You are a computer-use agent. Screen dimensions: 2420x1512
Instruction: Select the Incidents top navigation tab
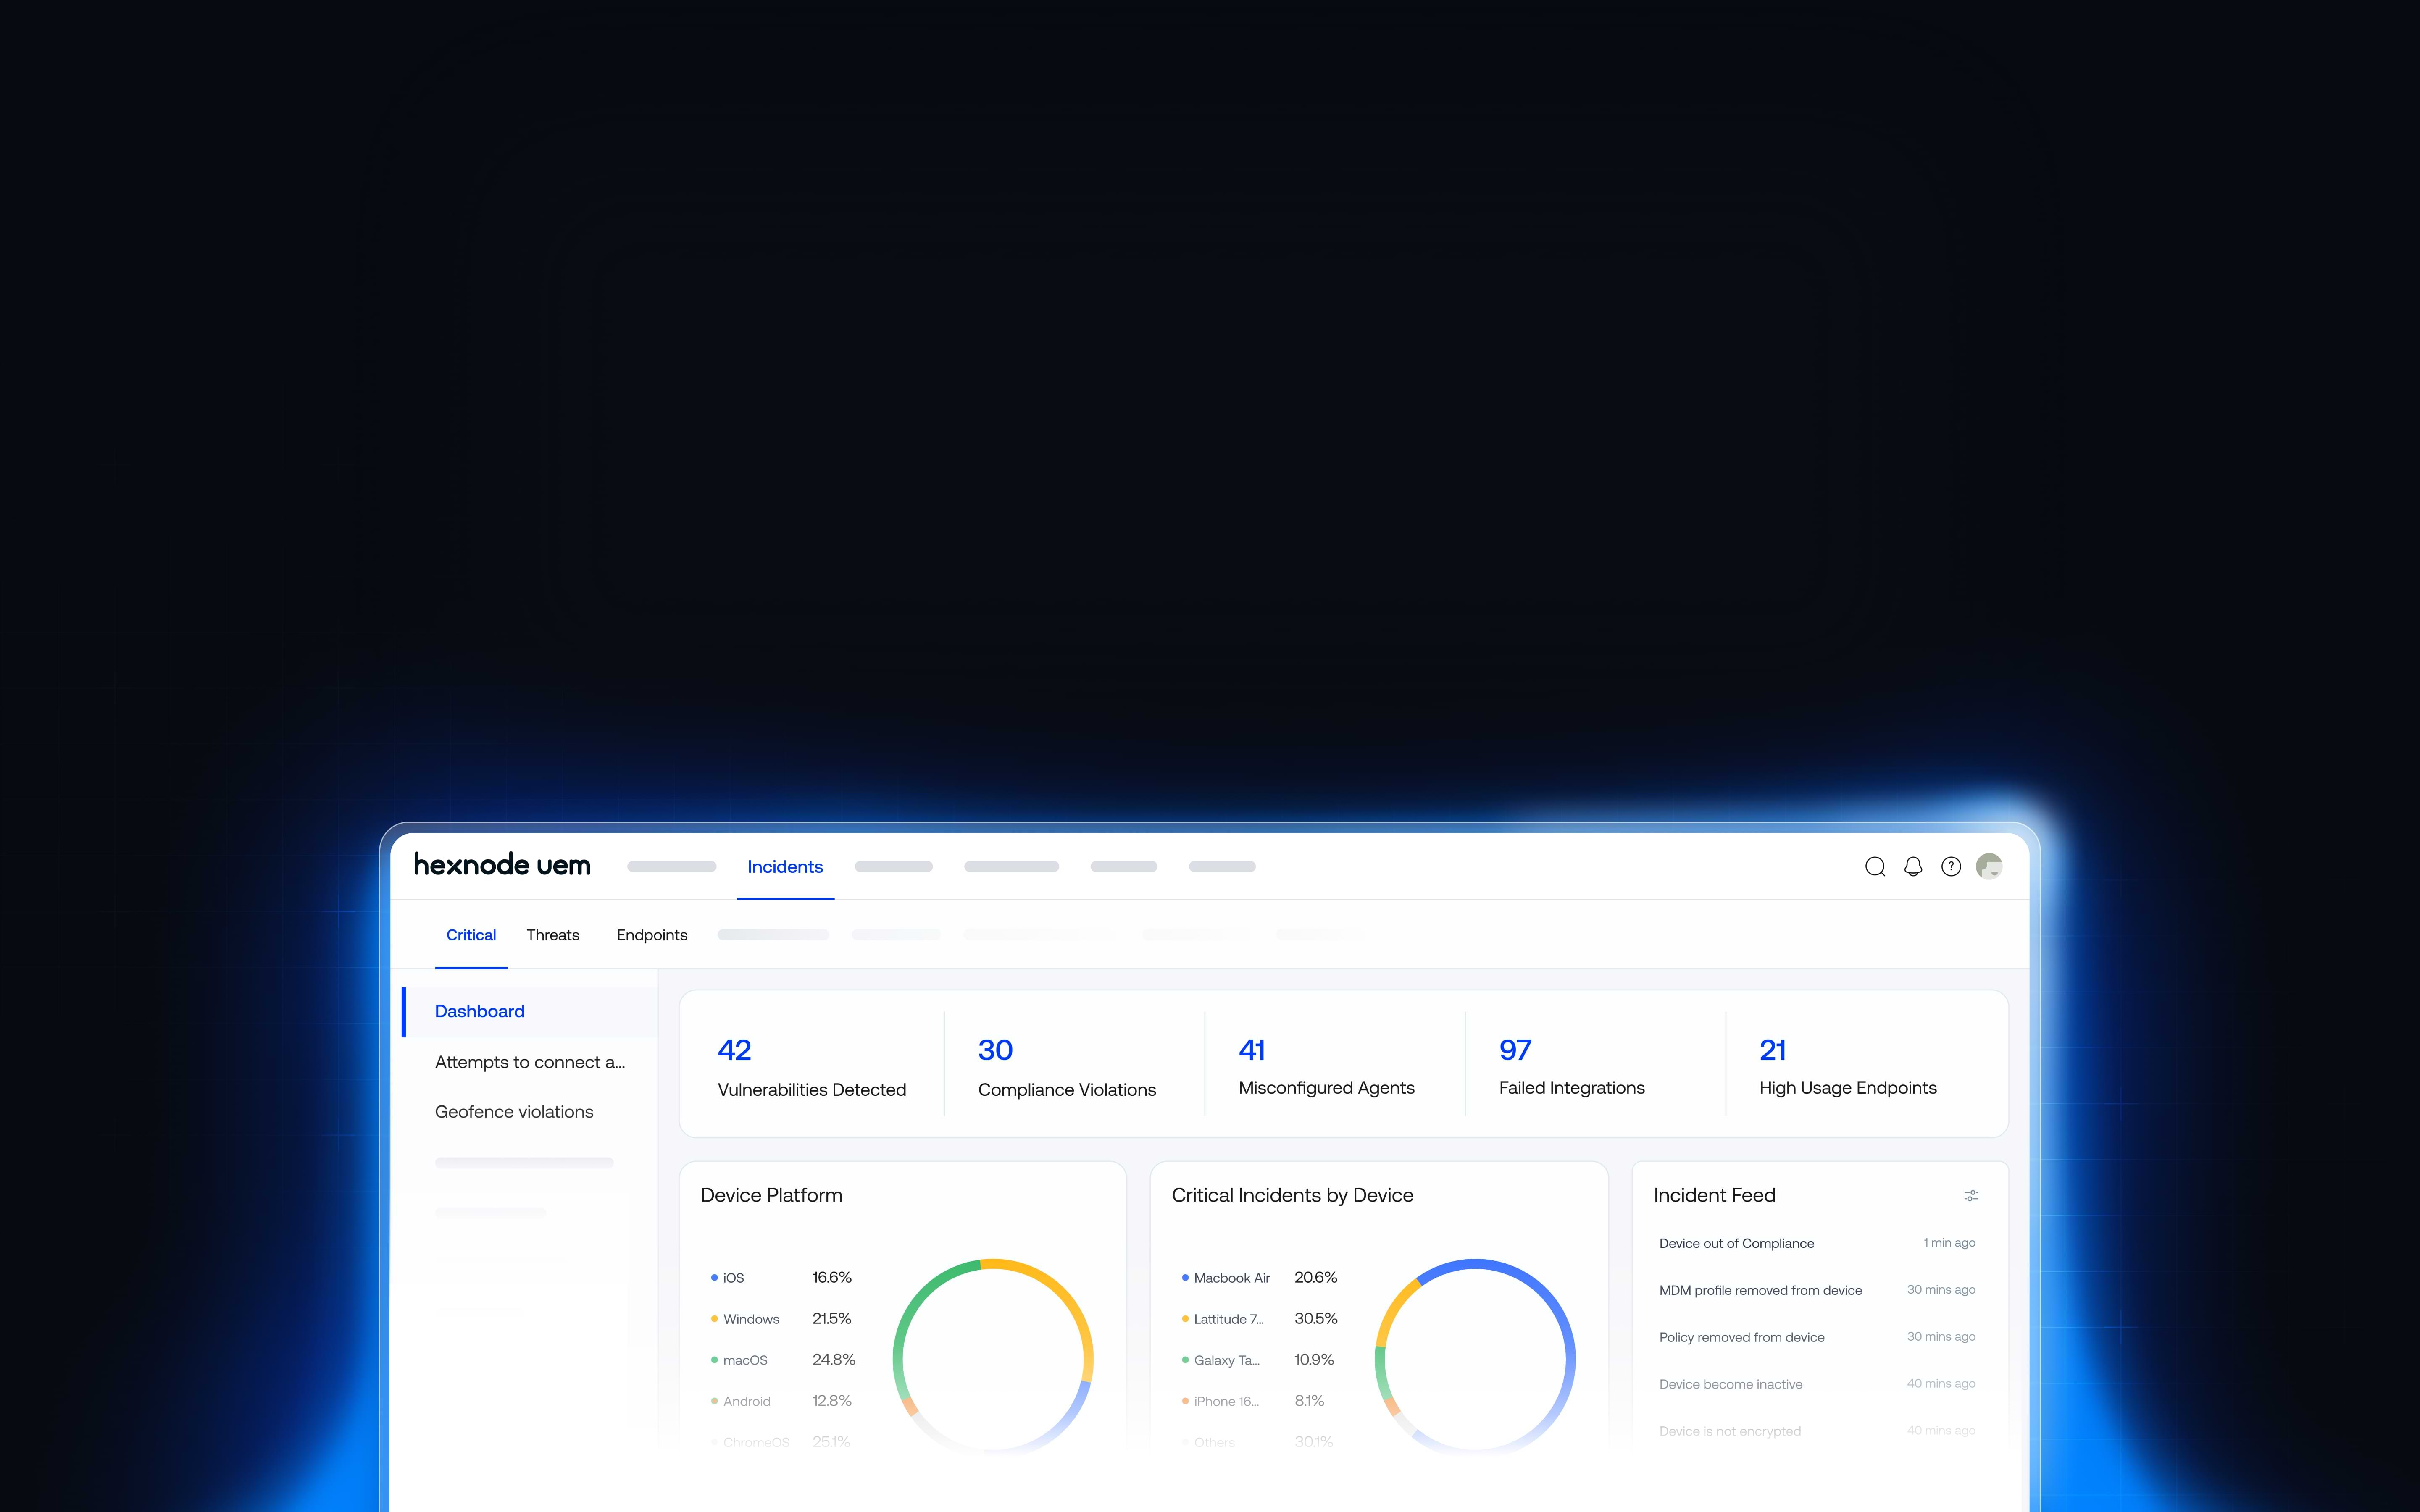[x=785, y=867]
